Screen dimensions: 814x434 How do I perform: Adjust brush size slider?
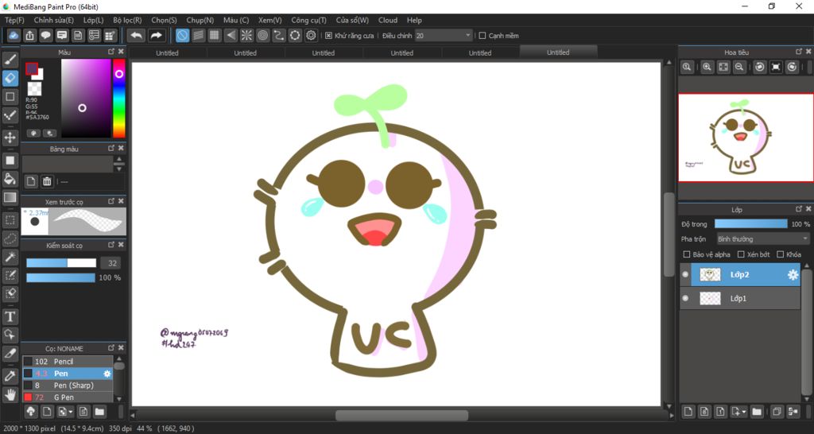(61, 263)
